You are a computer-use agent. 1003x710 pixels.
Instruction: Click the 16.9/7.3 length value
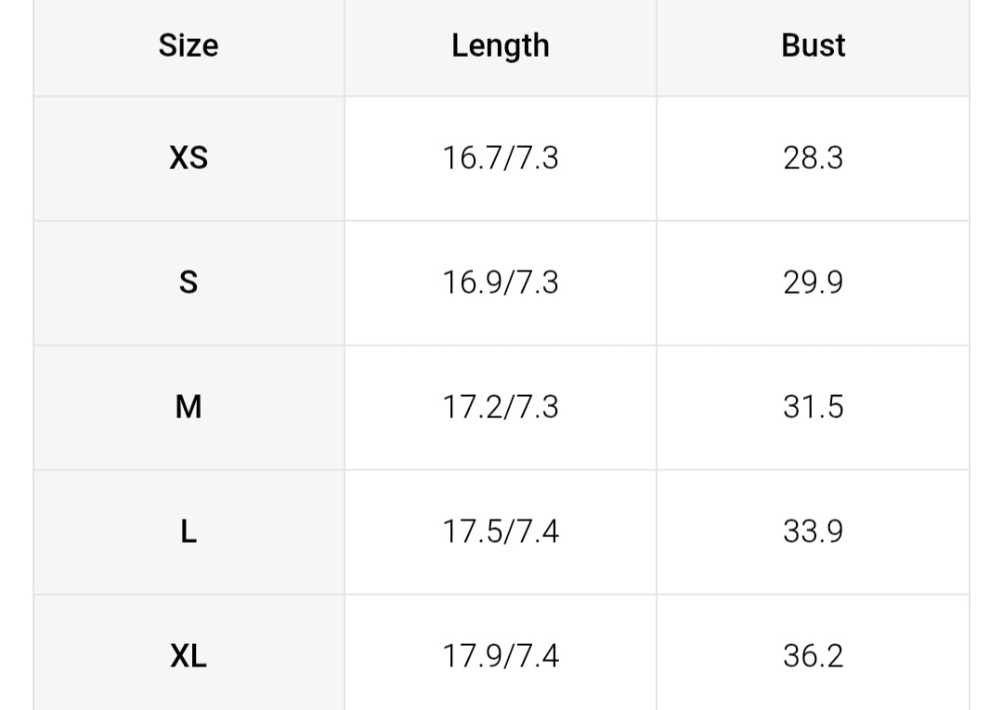(501, 283)
